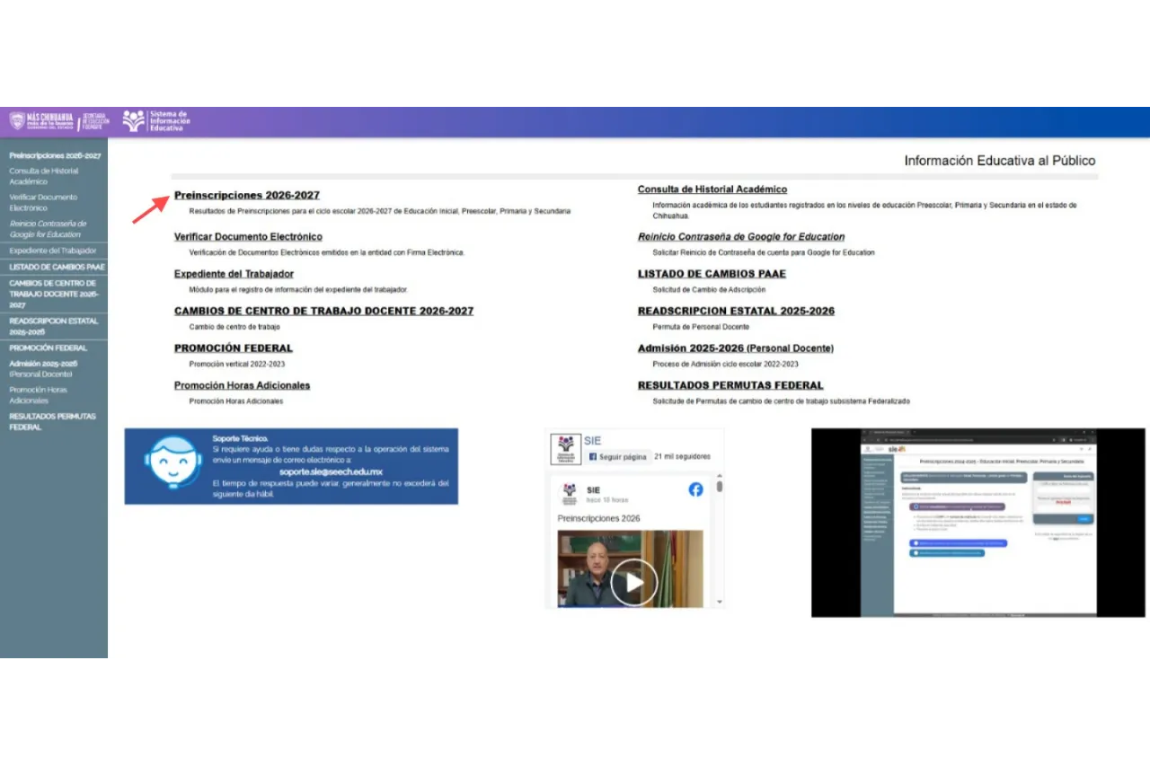Click the SIE avatar on the Facebook post

pos(569,494)
